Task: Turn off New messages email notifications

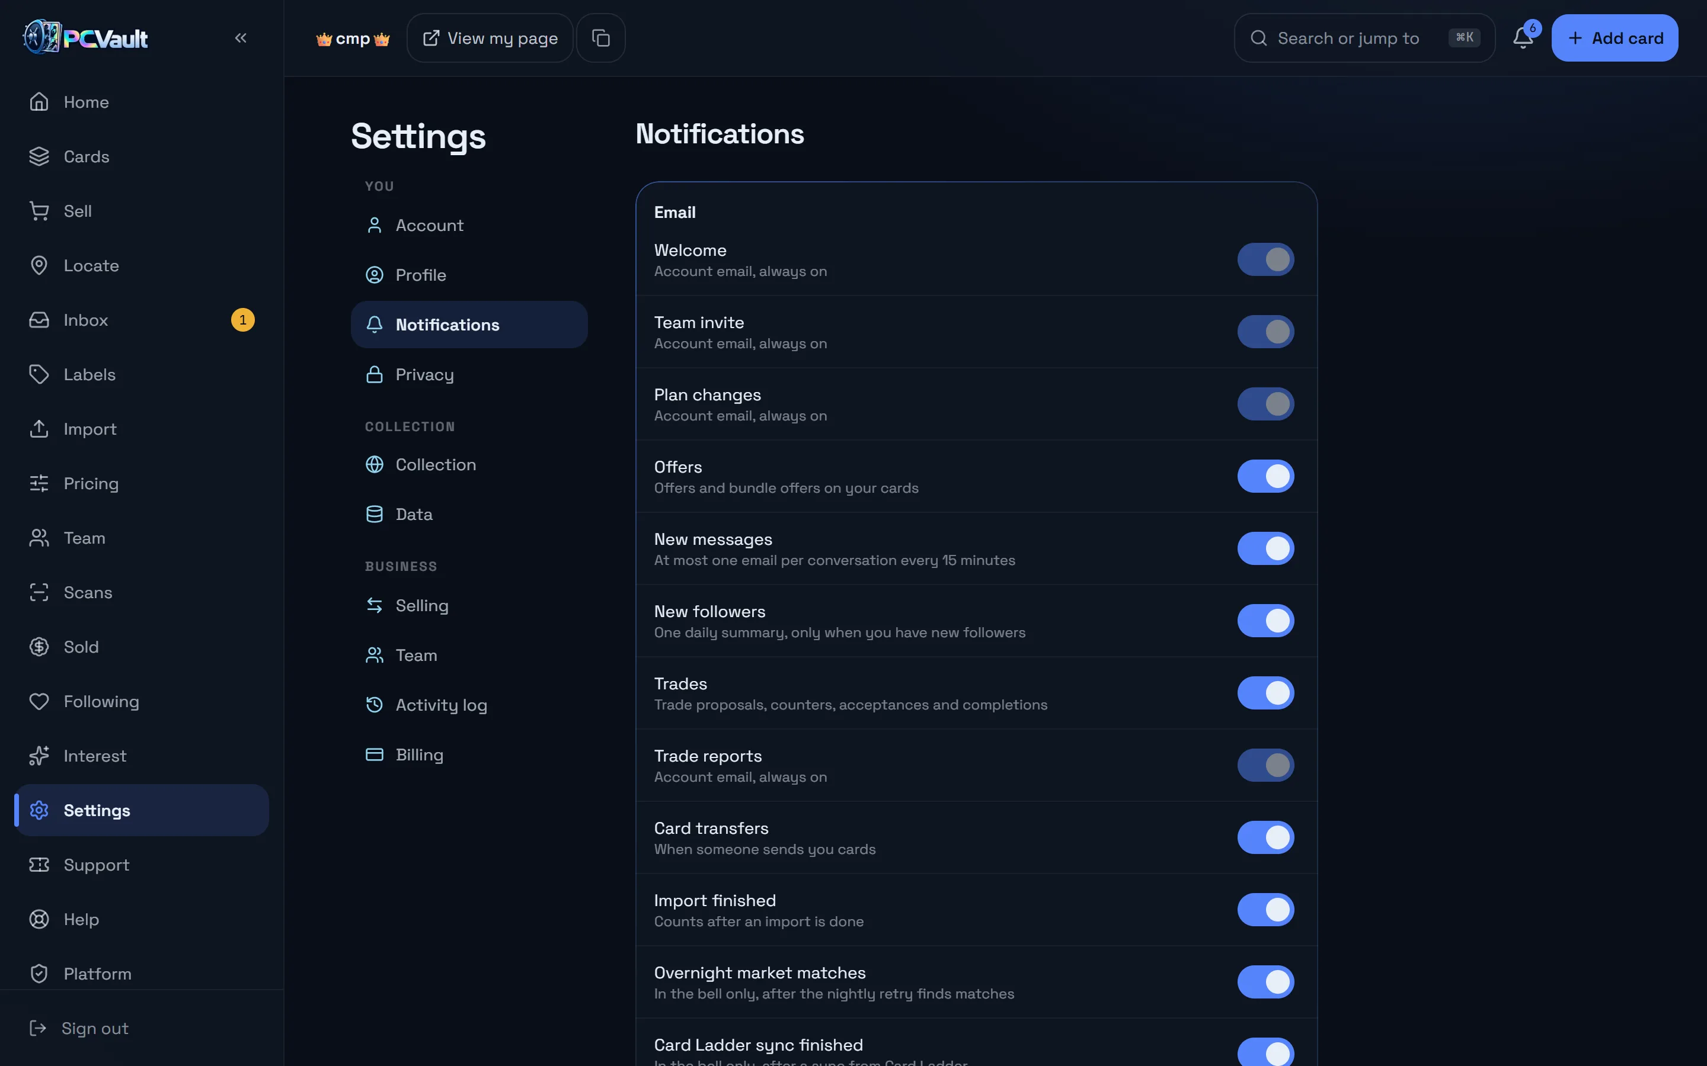Action: 1265,548
